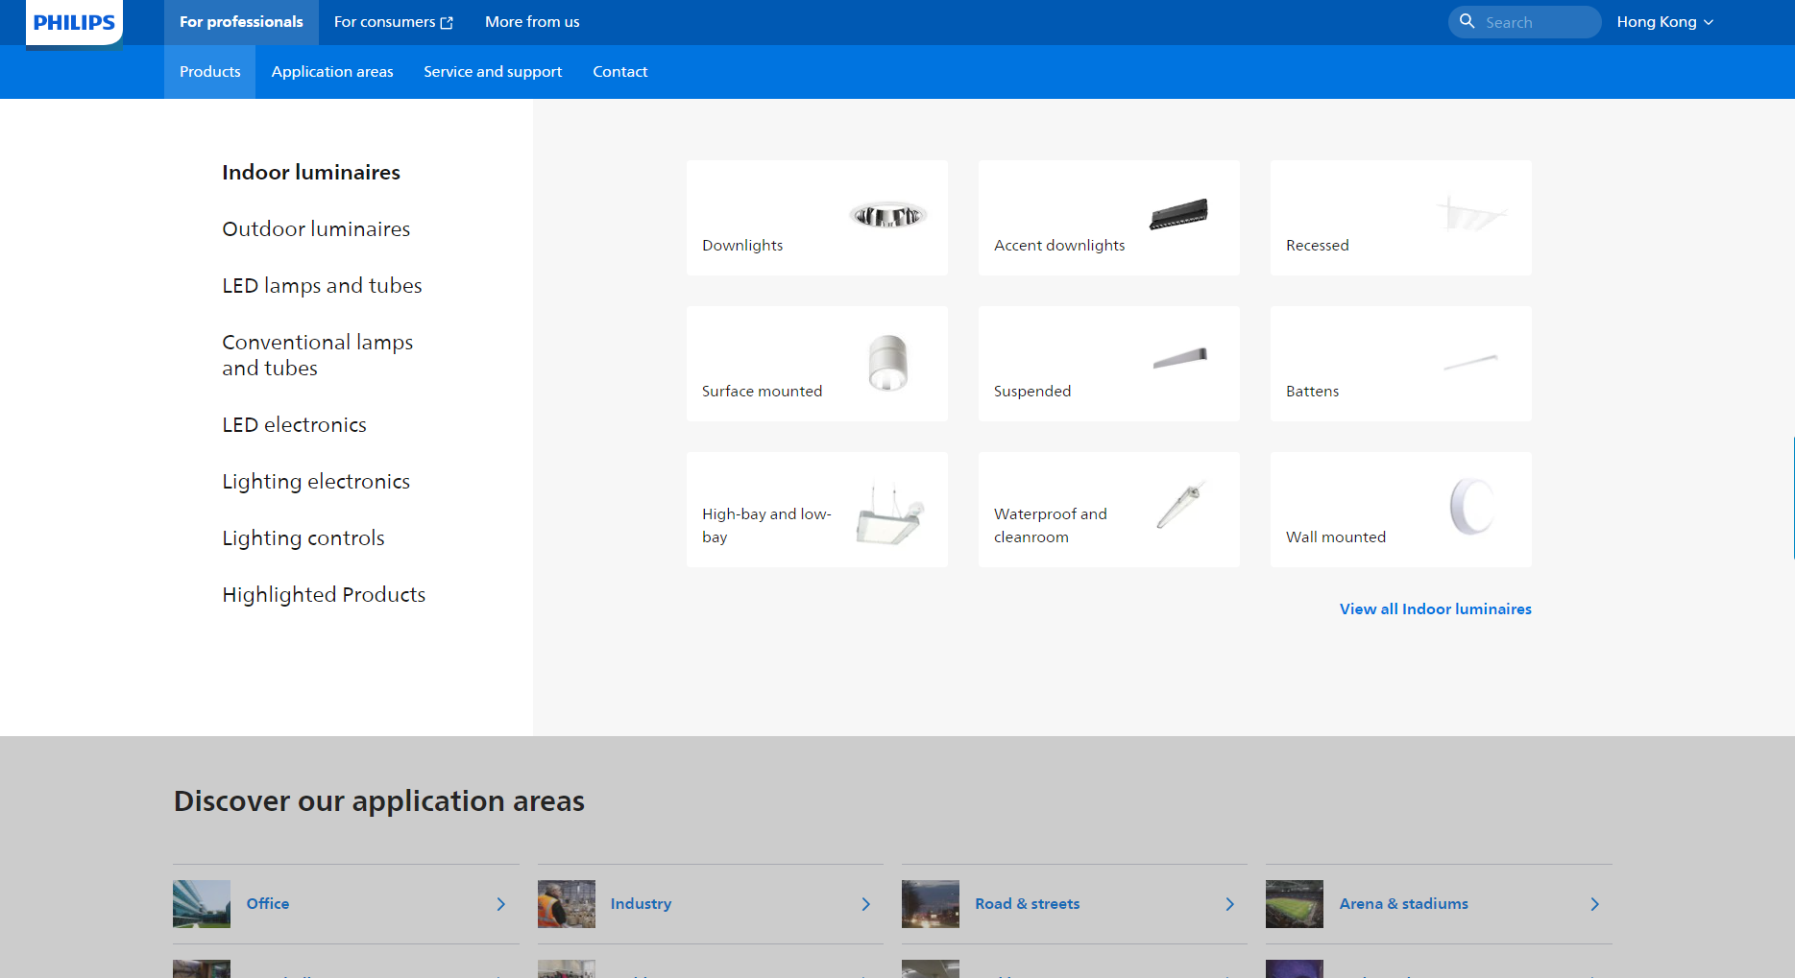Image resolution: width=1795 pixels, height=978 pixels.
Task: Select the Accent downlights product icon
Action: point(1178,214)
